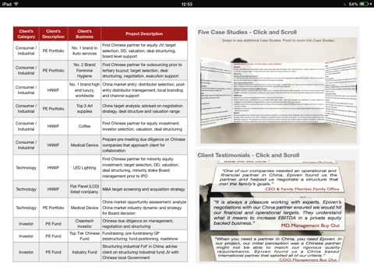Click 'China market opportunity assessment' description
Viewport: 374px width, 280px height.
(x=144, y=208)
